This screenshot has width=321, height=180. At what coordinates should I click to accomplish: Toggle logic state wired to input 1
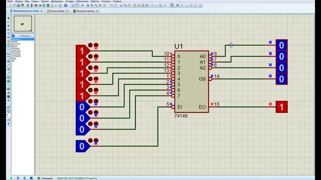click(x=83, y=62)
